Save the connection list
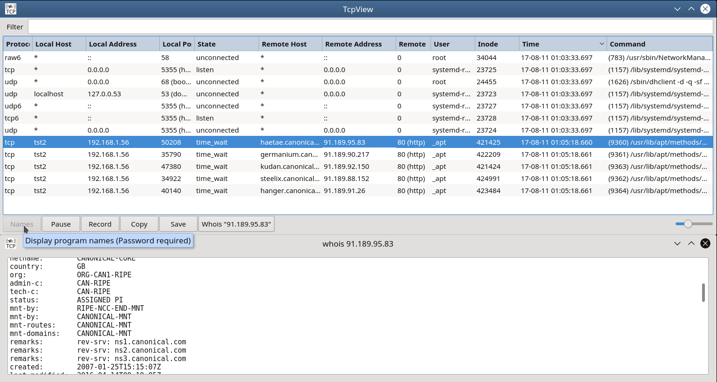 [x=178, y=224]
